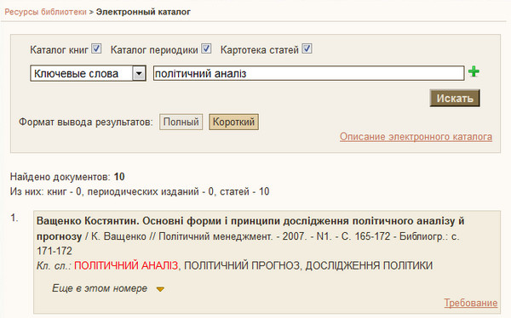This screenshot has width=511, height=318.
Task: Click 'Электронный каталог' breadcrumb title
Action: (x=143, y=12)
